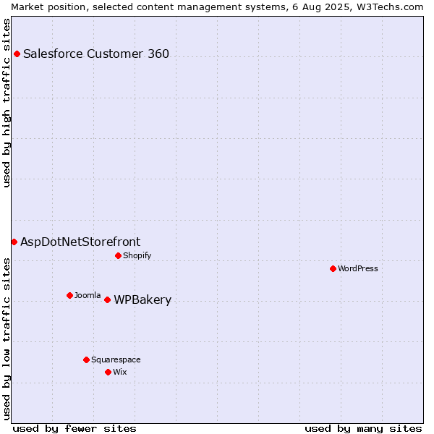
Task: Click the 'Salesforce Customer 360' label
Action: pyautogui.click(x=96, y=54)
